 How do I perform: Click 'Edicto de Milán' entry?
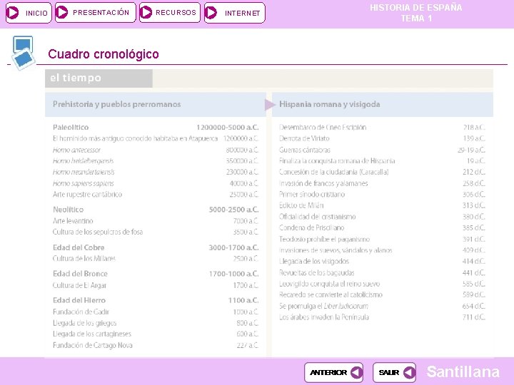point(301,205)
